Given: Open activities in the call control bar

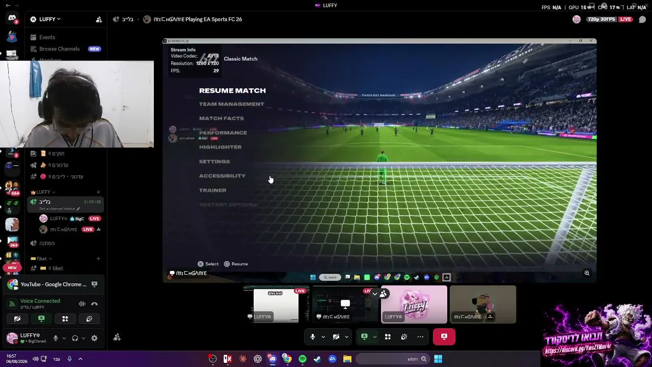Looking at the screenshot, I should [388, 337].
